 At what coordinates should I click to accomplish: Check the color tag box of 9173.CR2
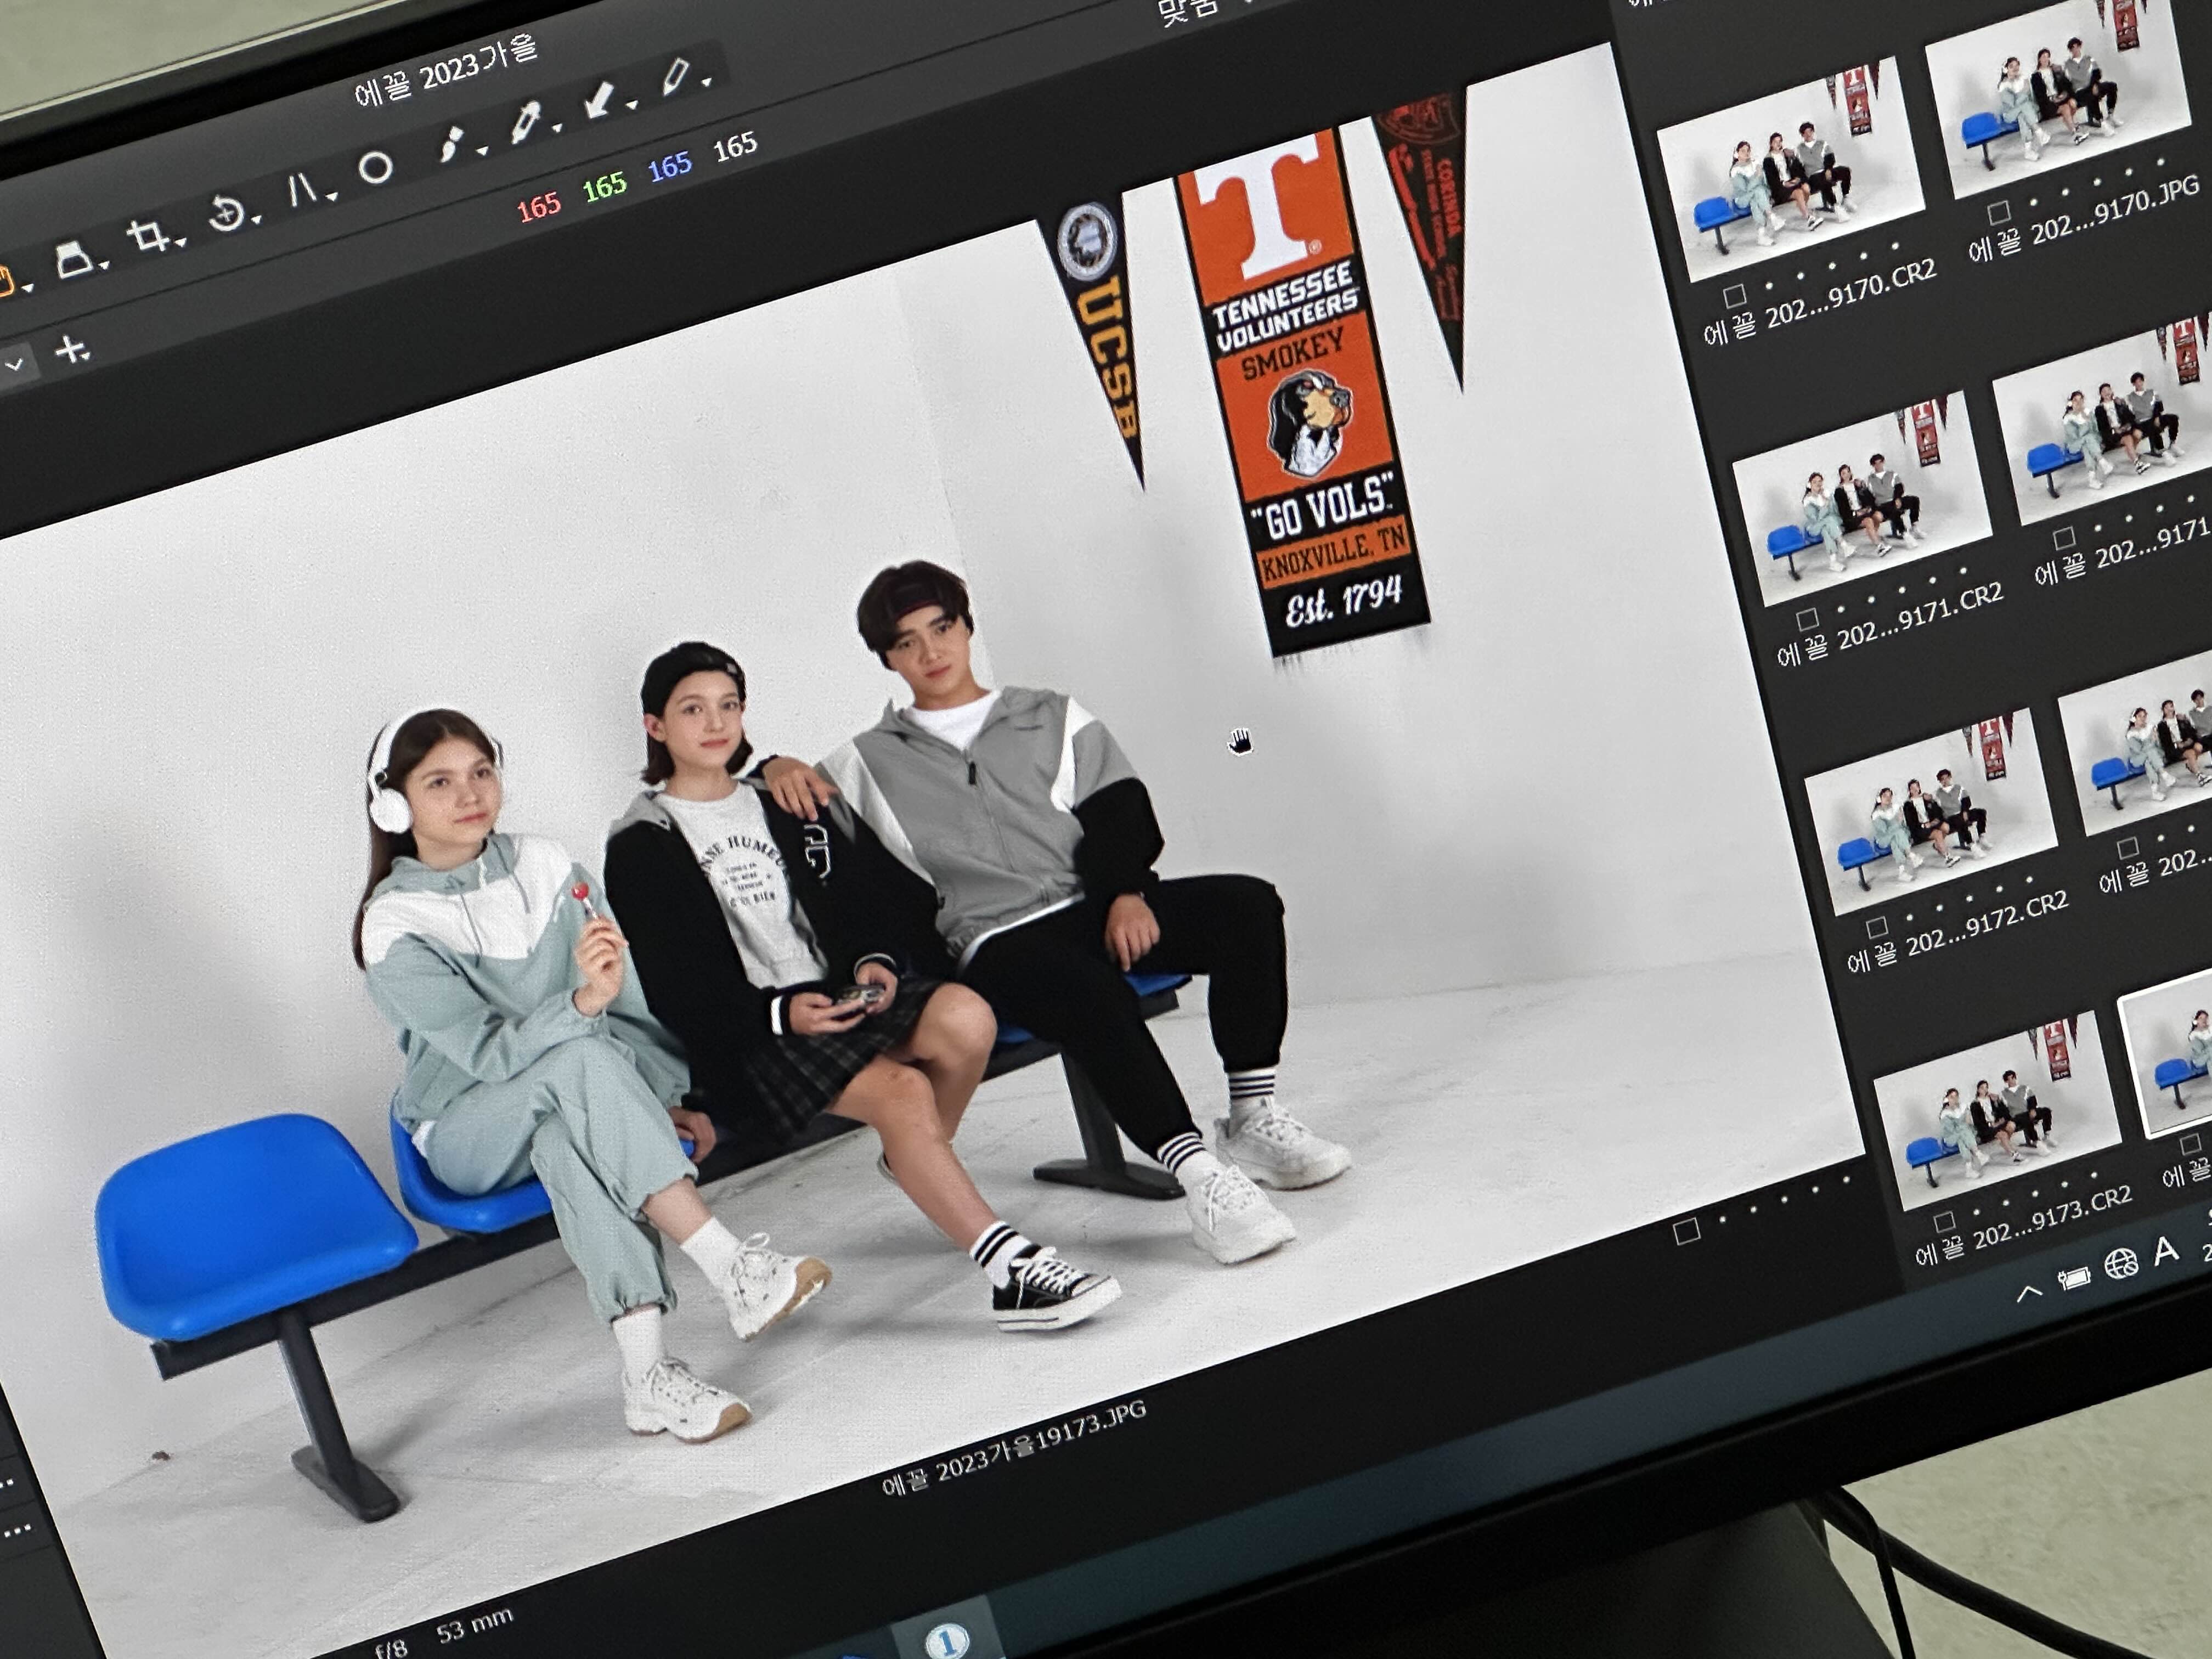(1945, 1222)
